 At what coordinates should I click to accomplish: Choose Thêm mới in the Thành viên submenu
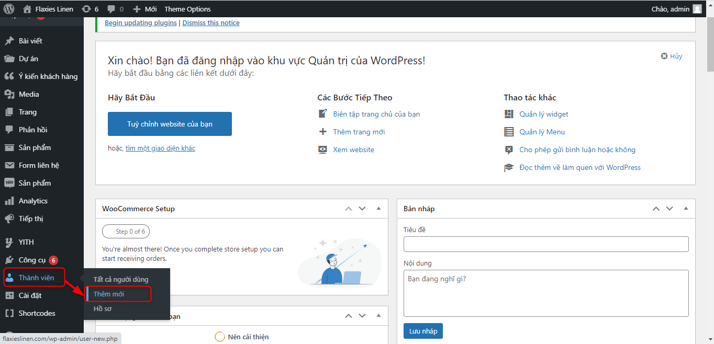pyautogui.click(x=109, y=294)
